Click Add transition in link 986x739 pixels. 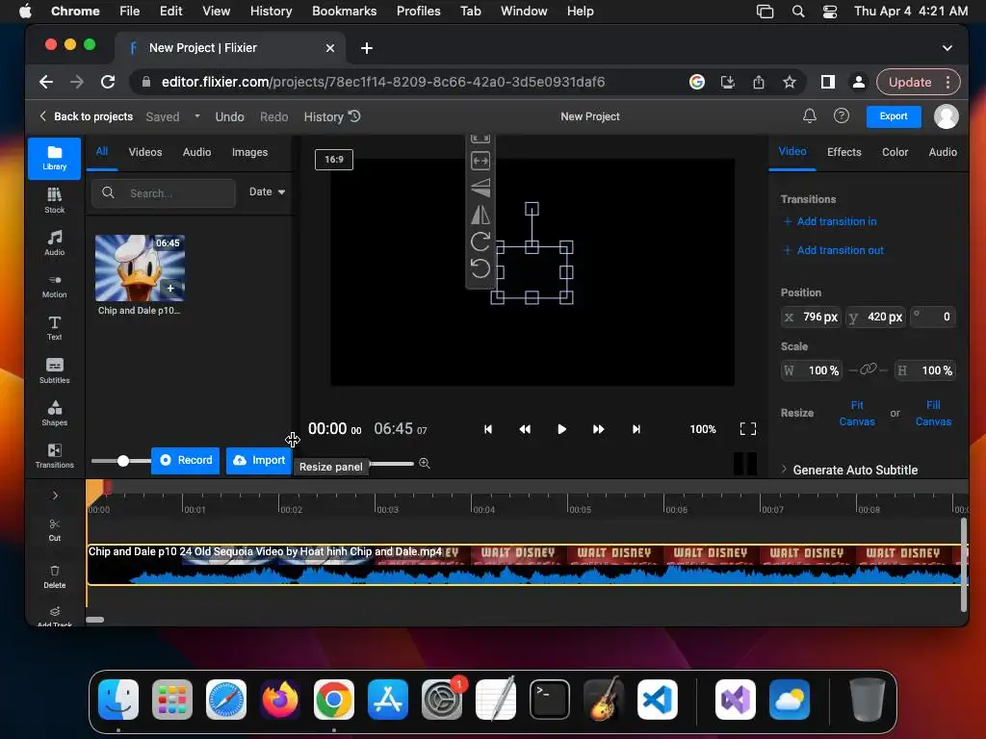tap(830, 221)
